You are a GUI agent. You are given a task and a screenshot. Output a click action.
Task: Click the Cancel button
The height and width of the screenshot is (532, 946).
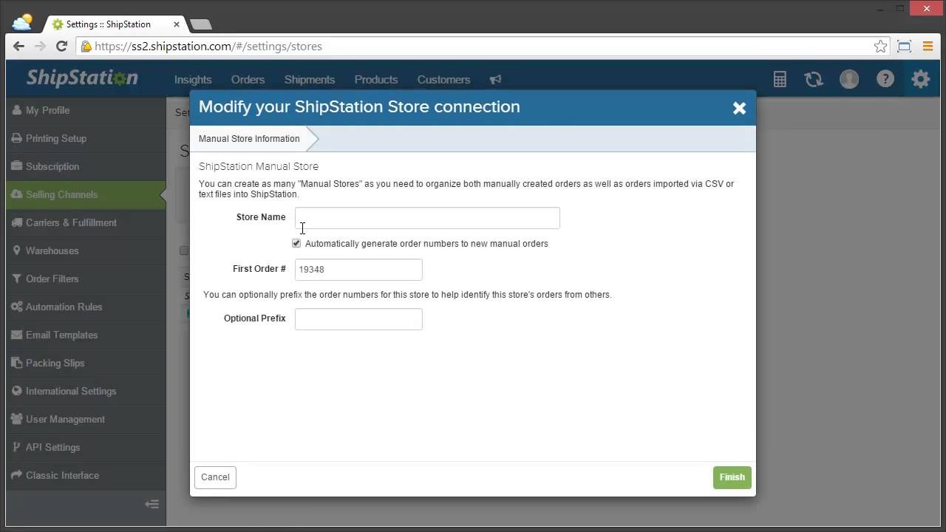click(215, 477)
